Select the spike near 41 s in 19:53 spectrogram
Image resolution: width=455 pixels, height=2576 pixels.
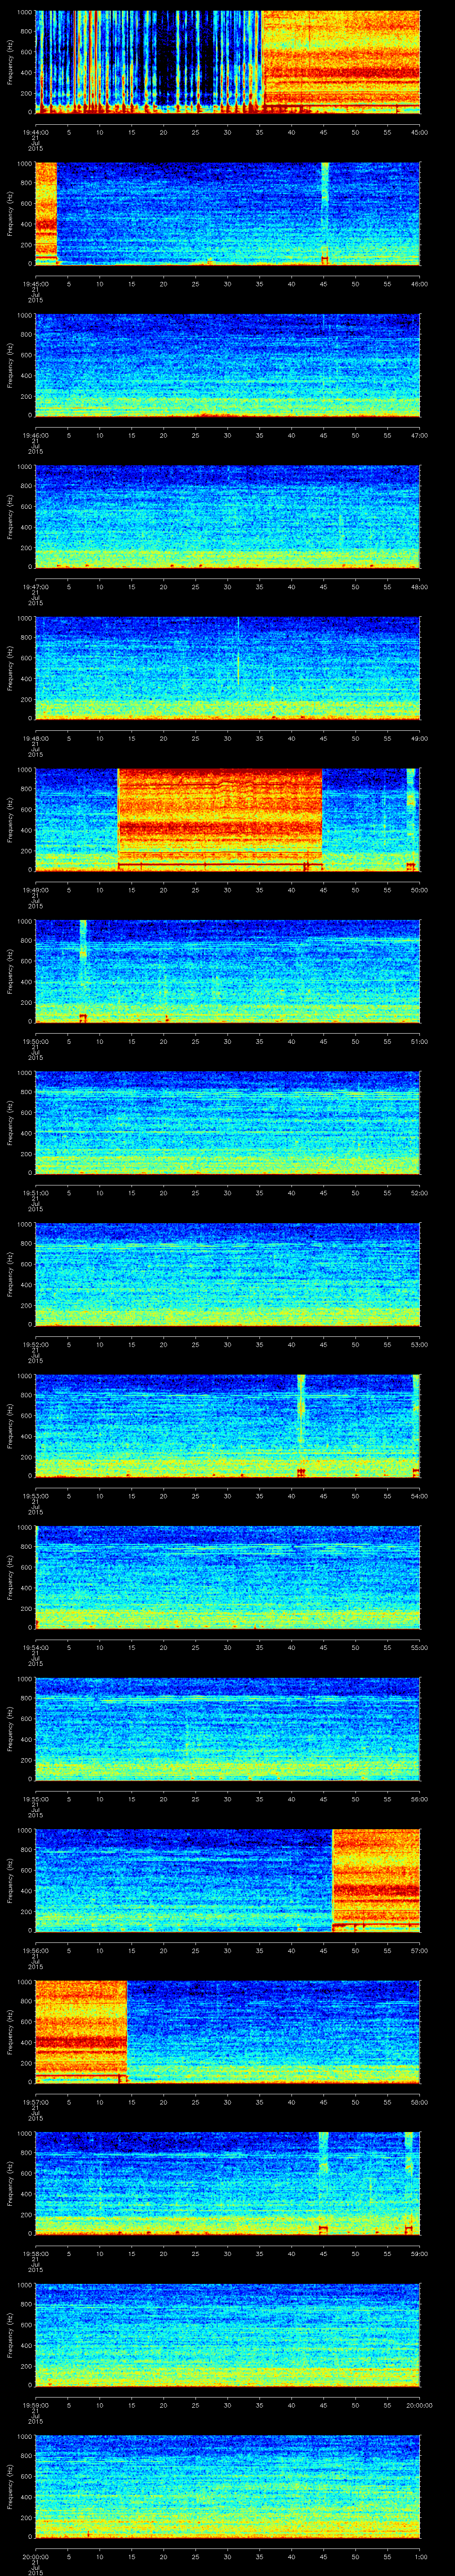tap(301, 1425)
